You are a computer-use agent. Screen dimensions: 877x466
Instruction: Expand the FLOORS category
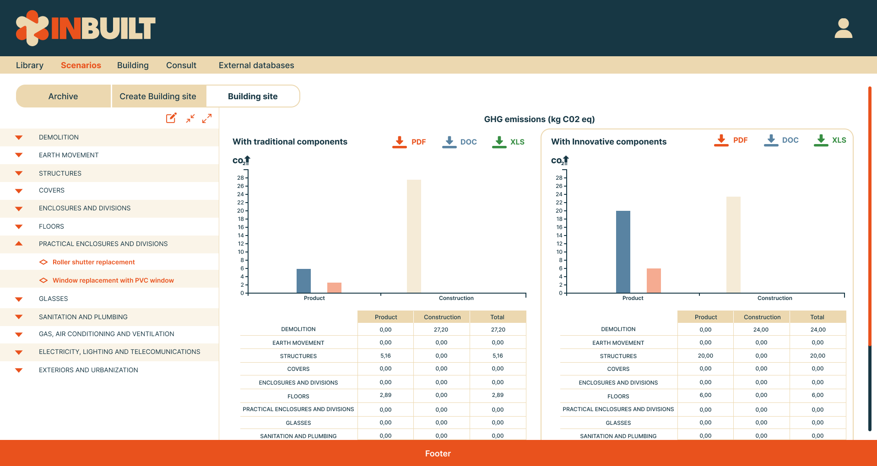(x=19, y=226)
